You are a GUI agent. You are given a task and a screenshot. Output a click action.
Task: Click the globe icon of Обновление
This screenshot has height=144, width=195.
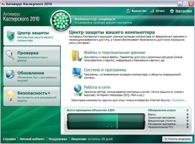(10, 74)
